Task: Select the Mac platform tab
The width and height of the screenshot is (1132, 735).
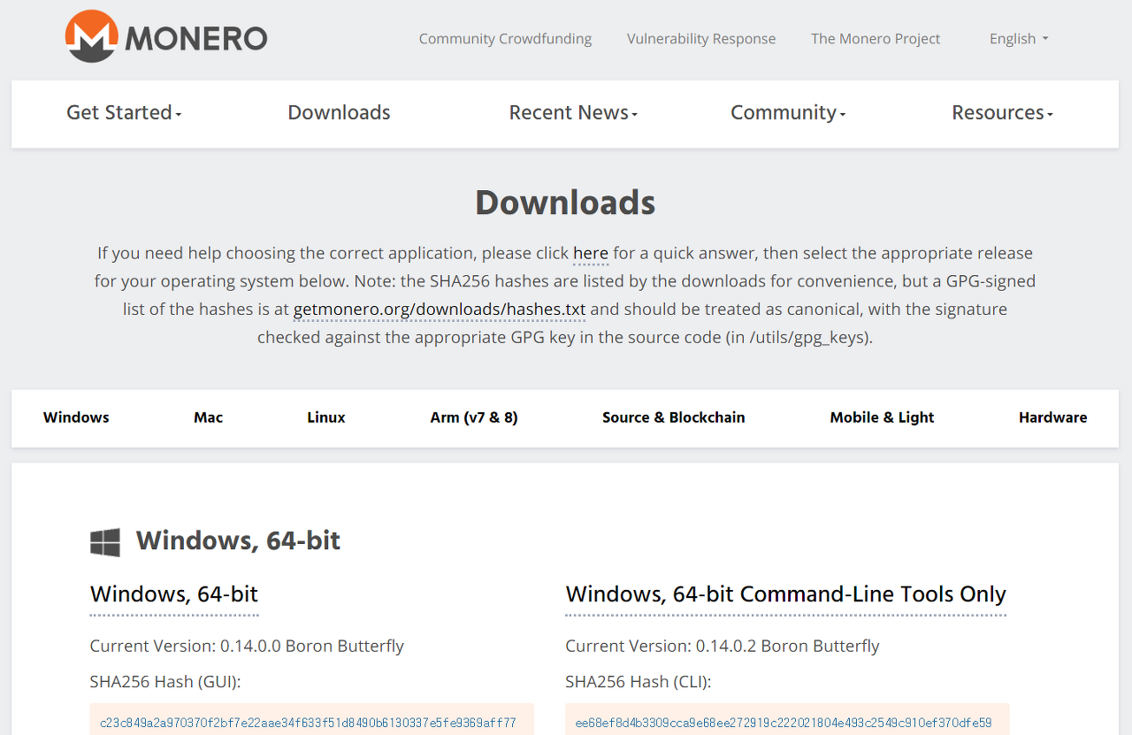Action: [208, 417]
